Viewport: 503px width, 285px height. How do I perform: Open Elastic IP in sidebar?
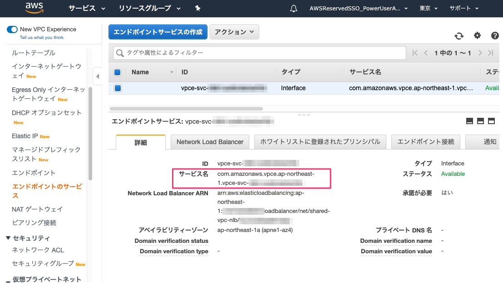pos(25,136)
